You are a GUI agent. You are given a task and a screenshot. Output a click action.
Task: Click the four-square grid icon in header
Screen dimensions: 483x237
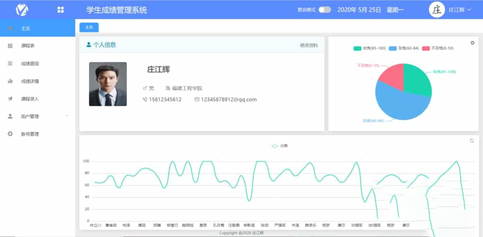(x=60, y=10)
